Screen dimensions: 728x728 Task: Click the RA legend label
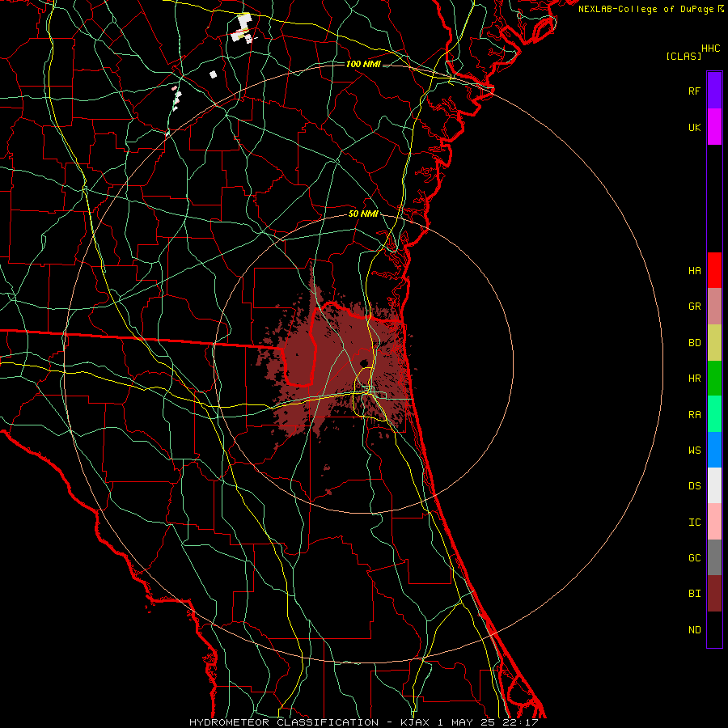[x=694, y=415]
